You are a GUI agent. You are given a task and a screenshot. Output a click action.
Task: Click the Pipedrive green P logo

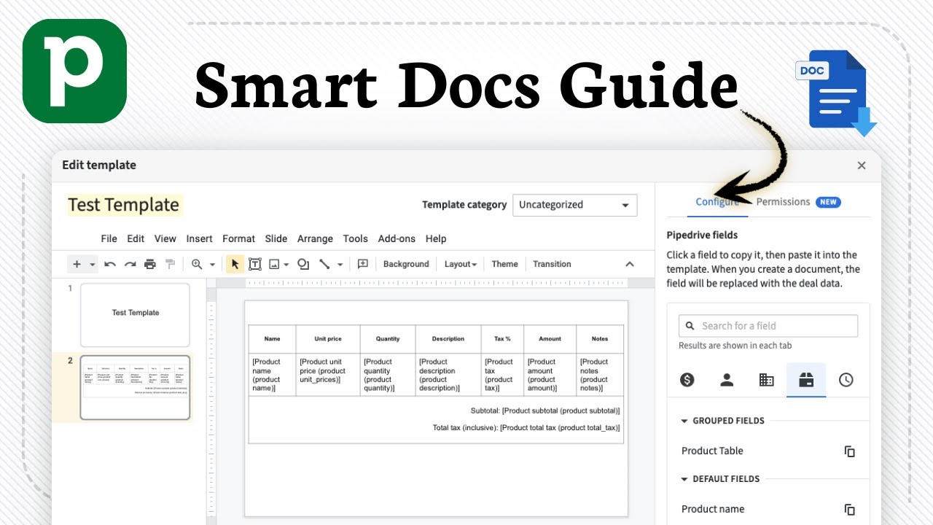(74, 71)
